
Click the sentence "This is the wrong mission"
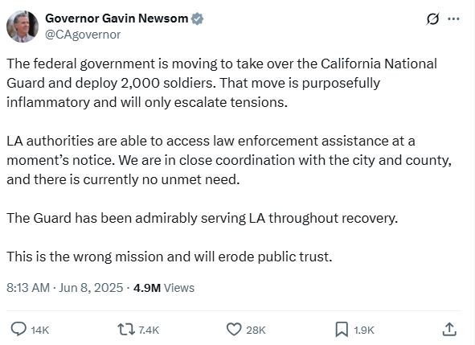pyautogui.click(x=170, y=257)
